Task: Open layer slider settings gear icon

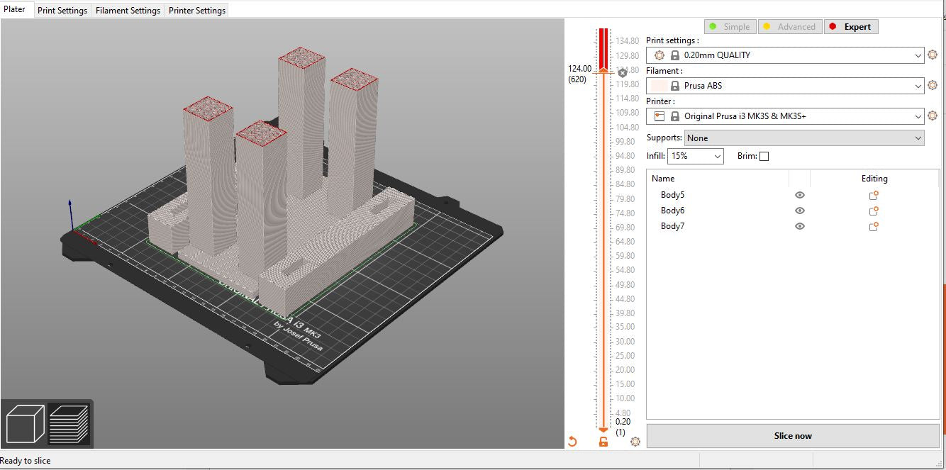Action: pyautogui.click(x=635, y=442)
